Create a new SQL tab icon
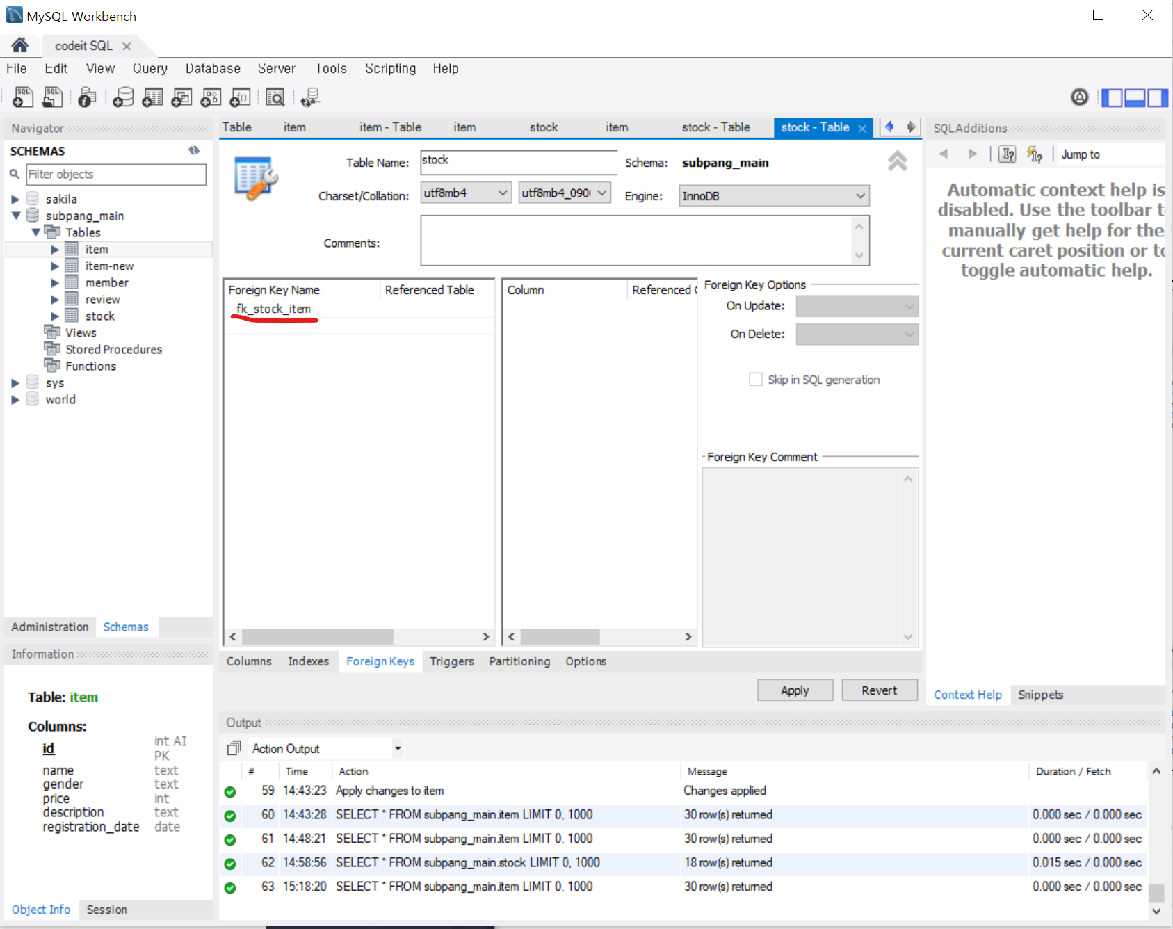Viewport: 1173px width, 929px height. click(x=22, y=97)
